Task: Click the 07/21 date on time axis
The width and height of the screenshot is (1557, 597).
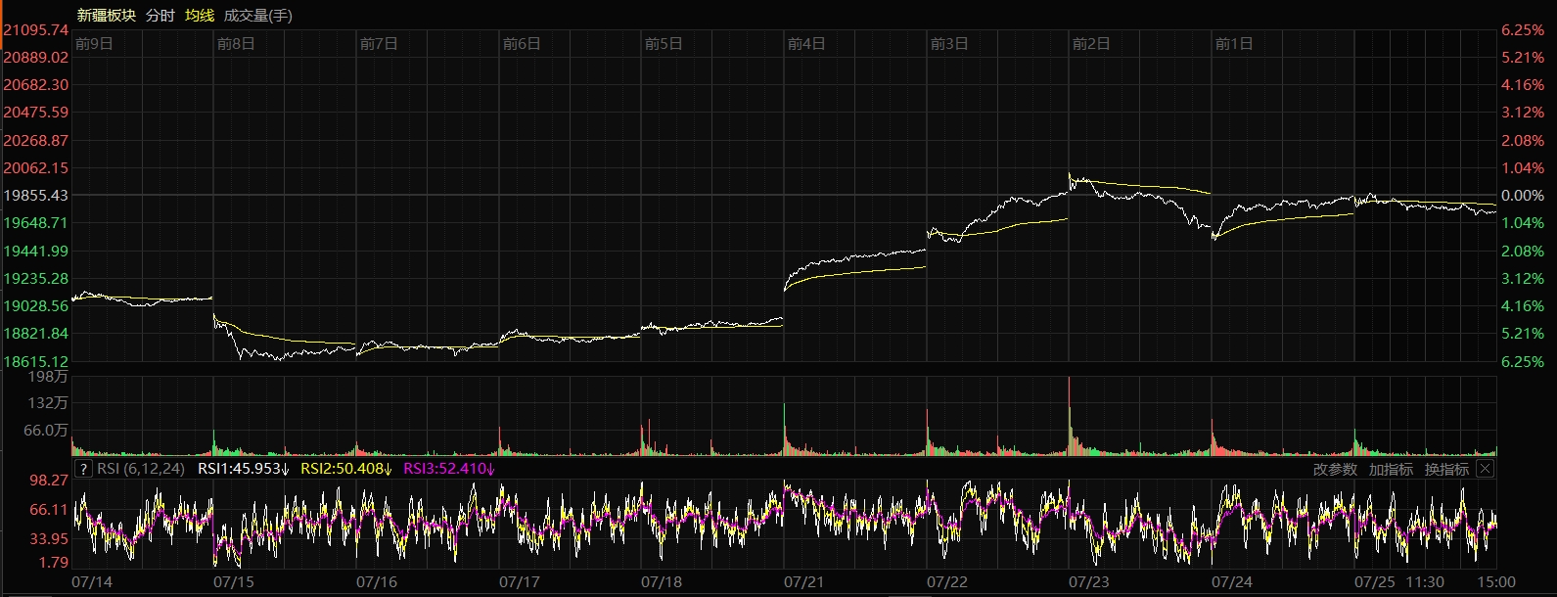Action: [803, 582]
